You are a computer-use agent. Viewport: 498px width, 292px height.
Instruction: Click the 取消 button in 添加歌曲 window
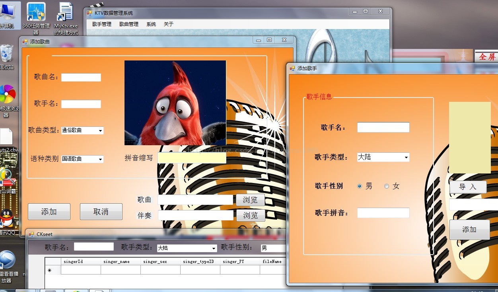(101, 212)
